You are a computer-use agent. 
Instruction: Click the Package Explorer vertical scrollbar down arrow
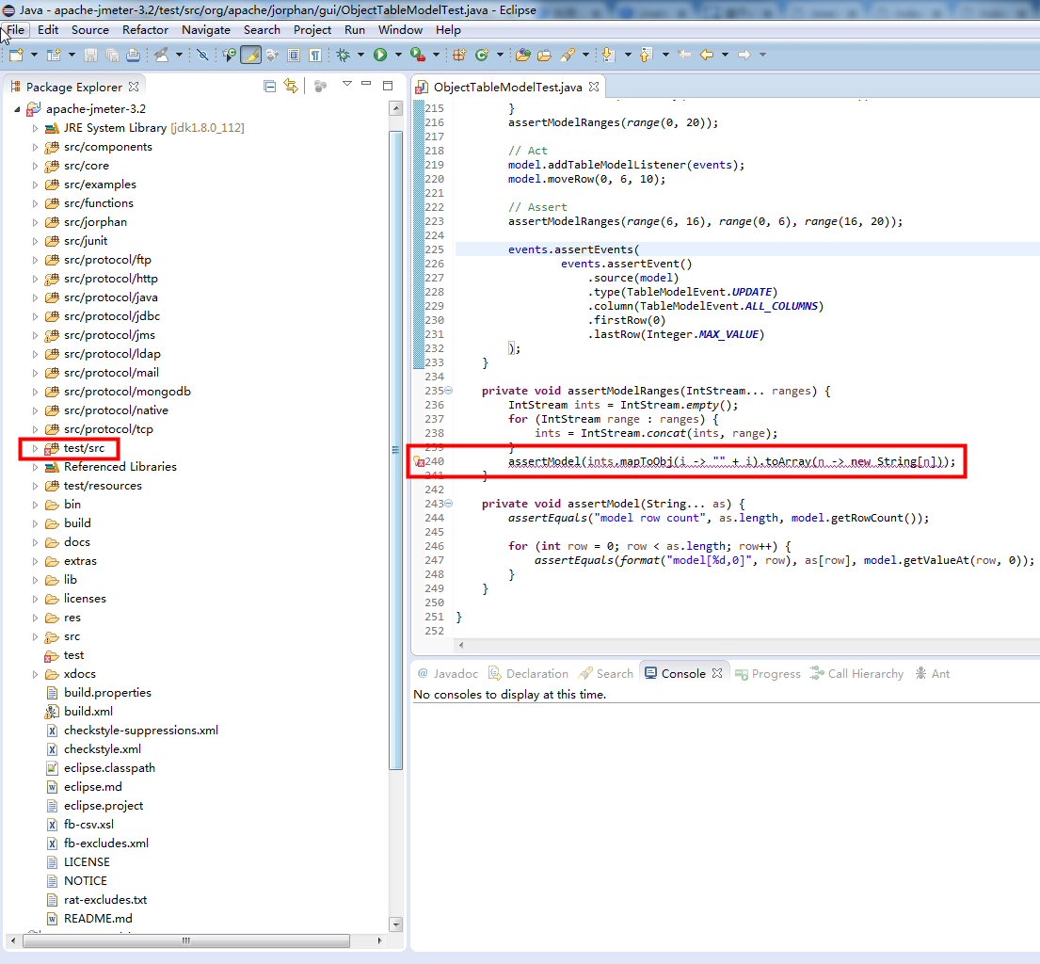[396, 924]
